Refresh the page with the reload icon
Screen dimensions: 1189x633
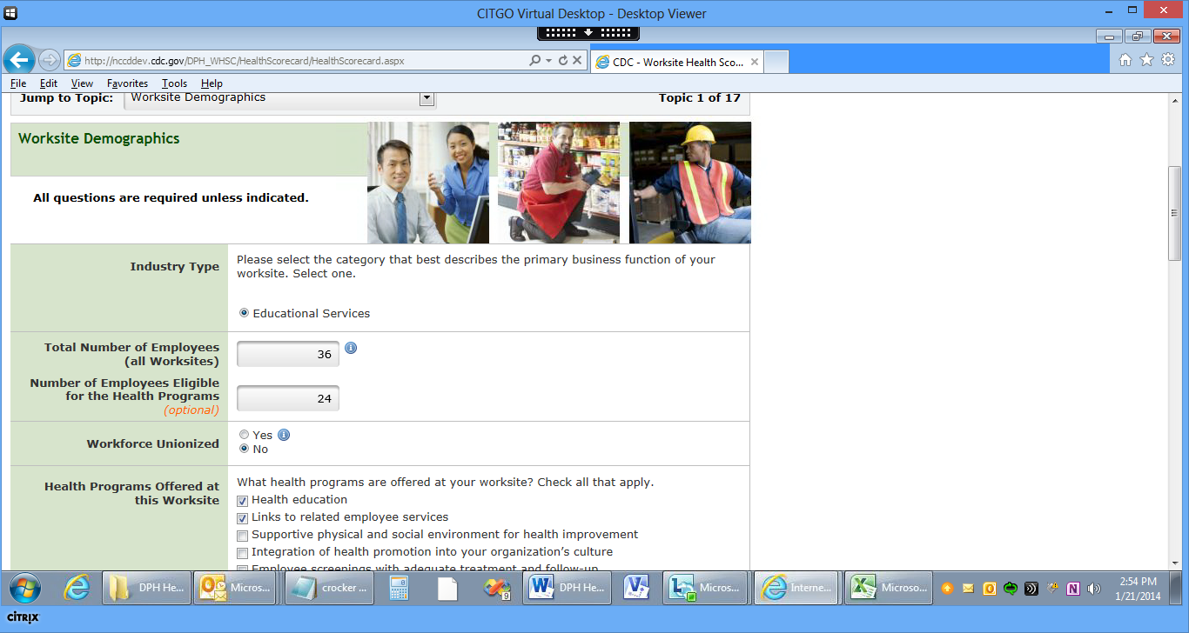tap(563, 61)
